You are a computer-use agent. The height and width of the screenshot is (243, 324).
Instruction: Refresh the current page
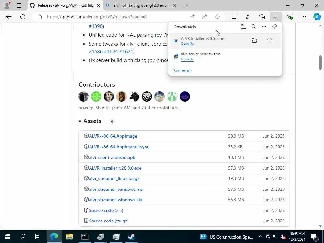click(x=23, y=17)
